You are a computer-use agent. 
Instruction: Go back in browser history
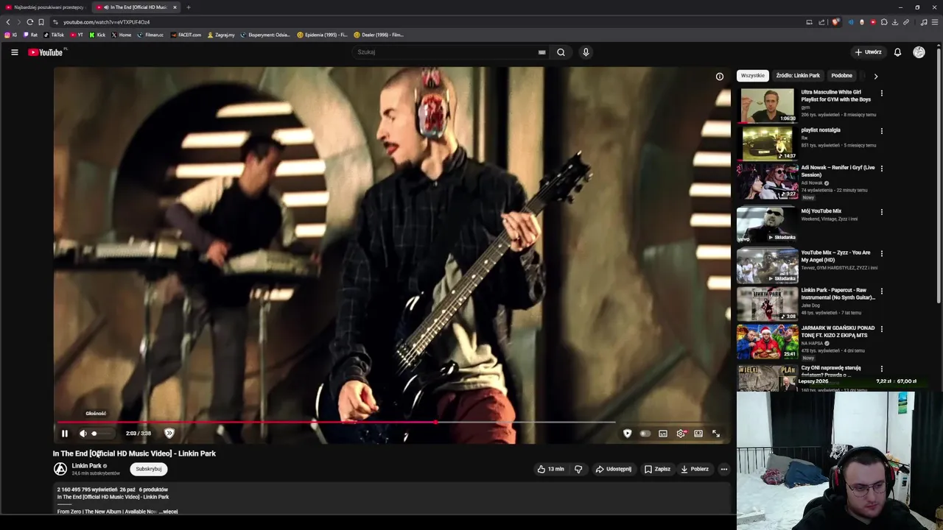[x=8, y=22]
